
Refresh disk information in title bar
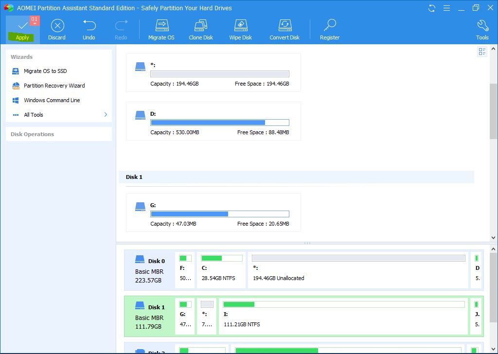pos(431,8)
